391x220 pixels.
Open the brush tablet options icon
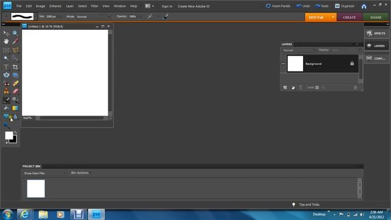(x=166, y=16)
